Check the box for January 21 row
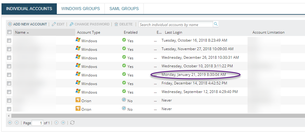This screenshot has height=134, width=305. point(9,75)
